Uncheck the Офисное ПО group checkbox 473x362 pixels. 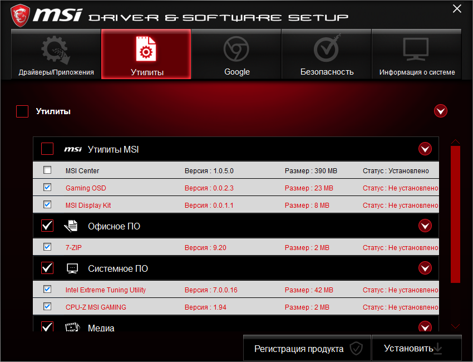[x=47, y=226]
